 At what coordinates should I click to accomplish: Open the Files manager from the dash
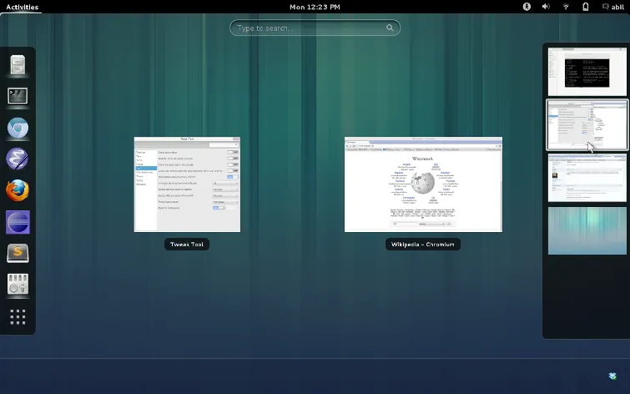(18, 65)
